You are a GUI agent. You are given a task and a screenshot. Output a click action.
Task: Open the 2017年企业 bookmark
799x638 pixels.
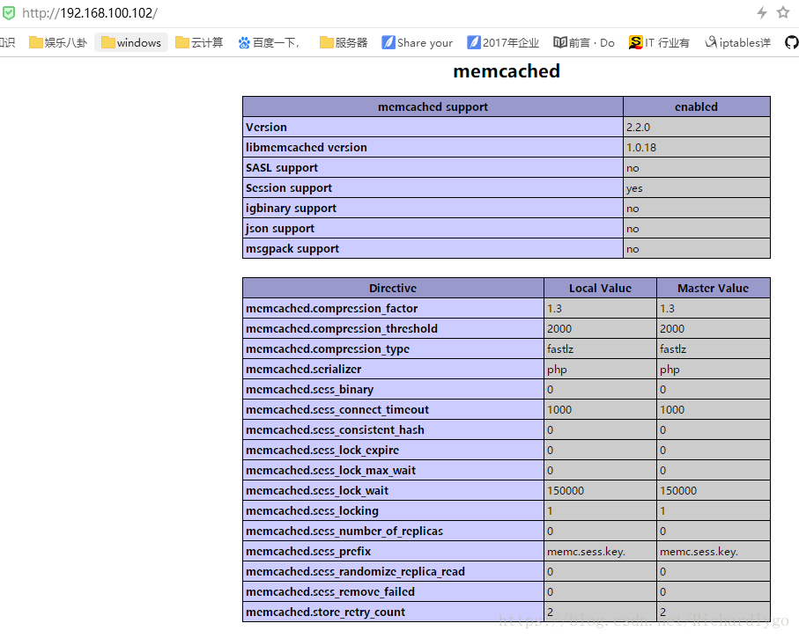[x=503, y=43]
